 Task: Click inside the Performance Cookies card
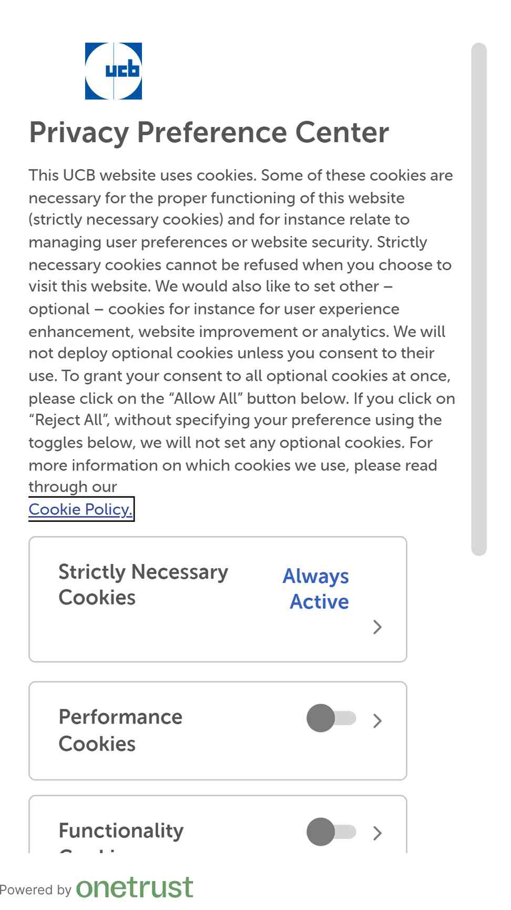coord(218,731)
